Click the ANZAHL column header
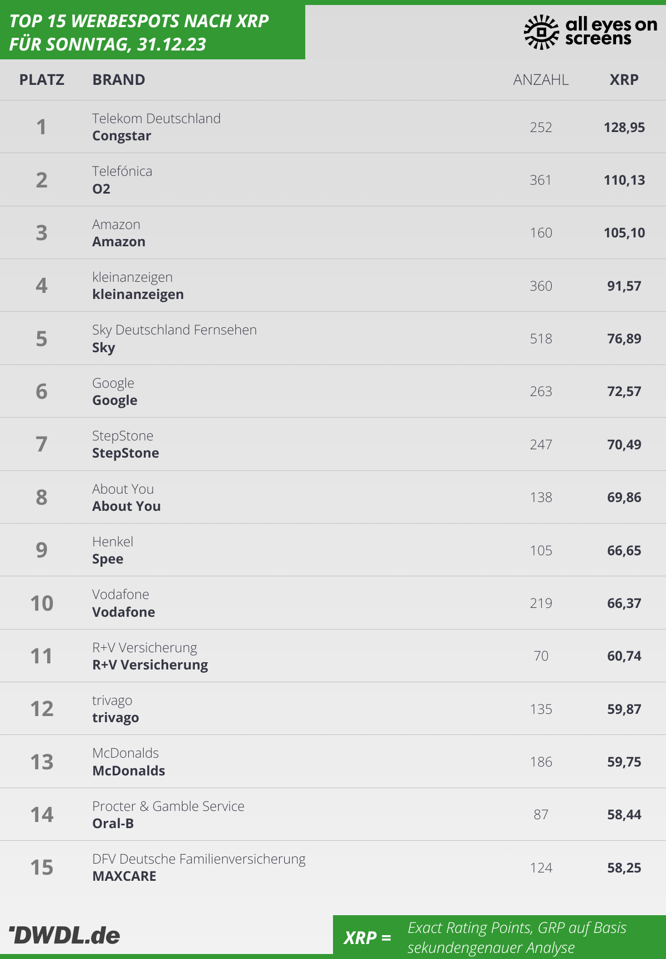Image resolution: width=666 pixels, height=959 pixels. [541, 80]
